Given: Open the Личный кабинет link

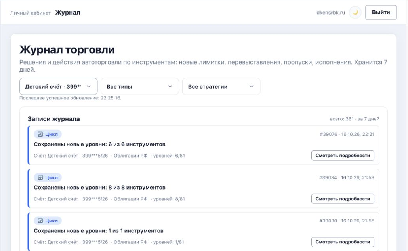Looking at the screenshot, I should (31, 13).
